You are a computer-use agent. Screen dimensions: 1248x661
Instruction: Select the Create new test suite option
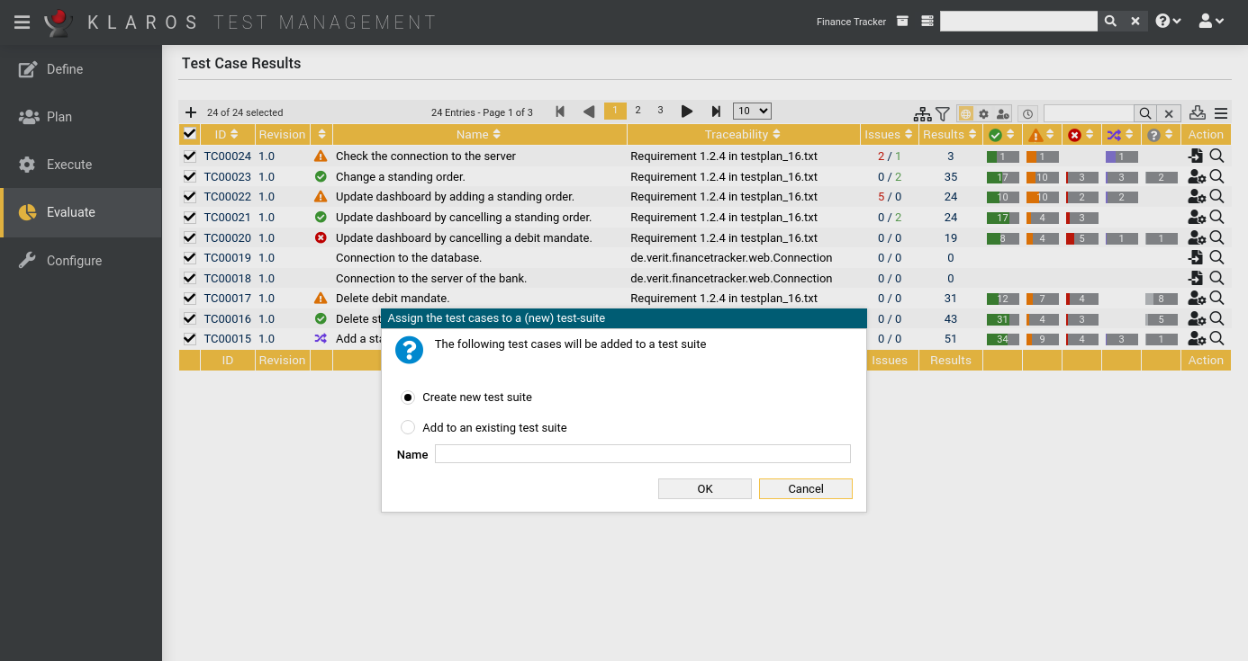click(408, 397)
